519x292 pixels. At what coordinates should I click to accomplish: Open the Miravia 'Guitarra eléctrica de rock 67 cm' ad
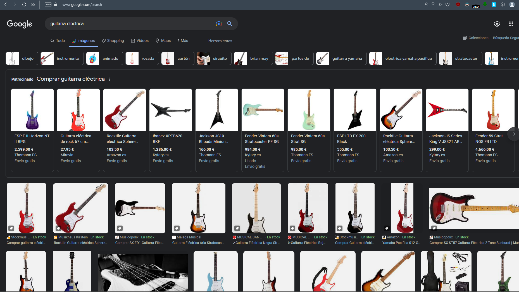[x=78, y=130]
